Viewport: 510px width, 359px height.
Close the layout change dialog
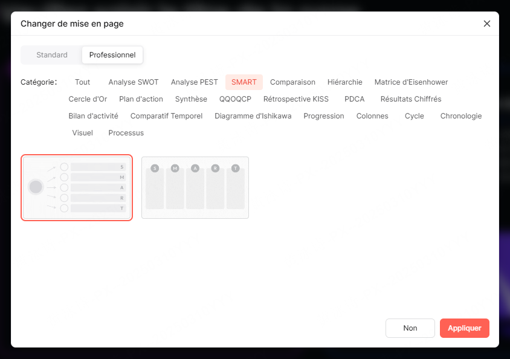coord(486,24)
